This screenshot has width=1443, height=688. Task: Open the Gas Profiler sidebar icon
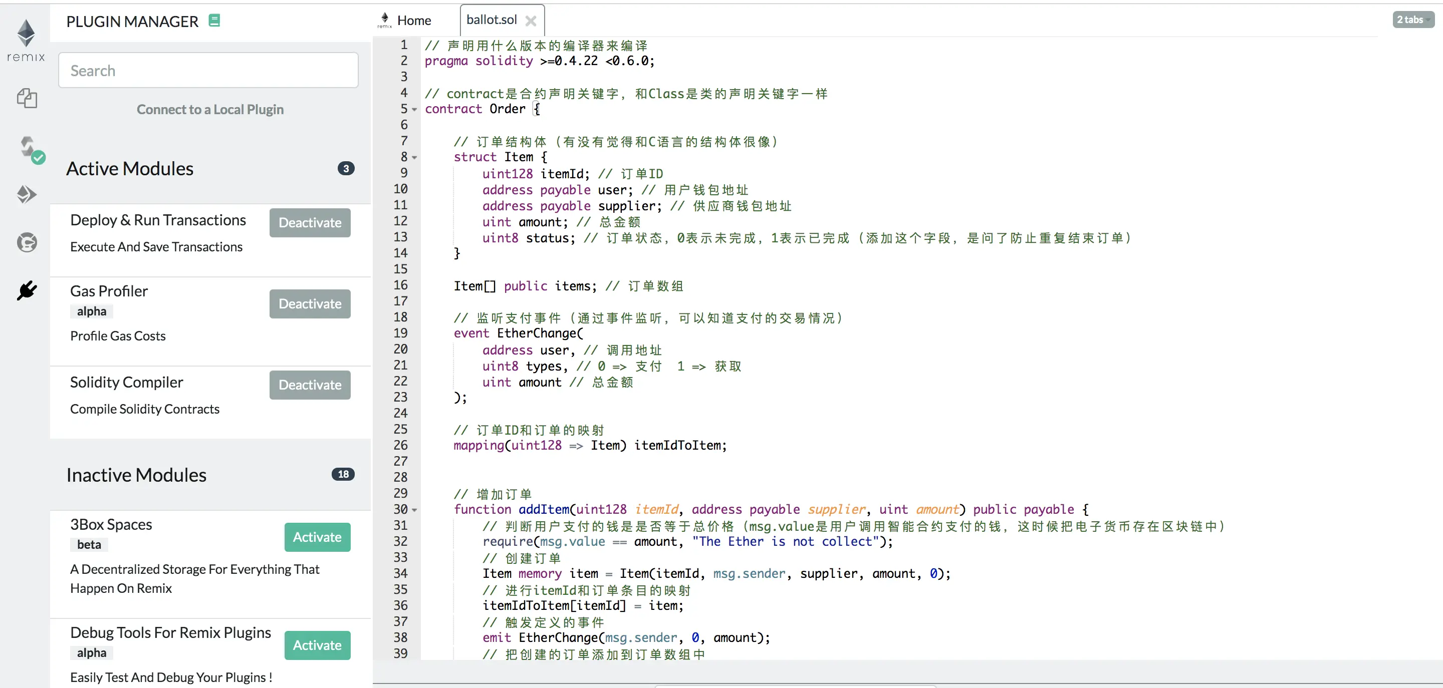tap(27, 242)
